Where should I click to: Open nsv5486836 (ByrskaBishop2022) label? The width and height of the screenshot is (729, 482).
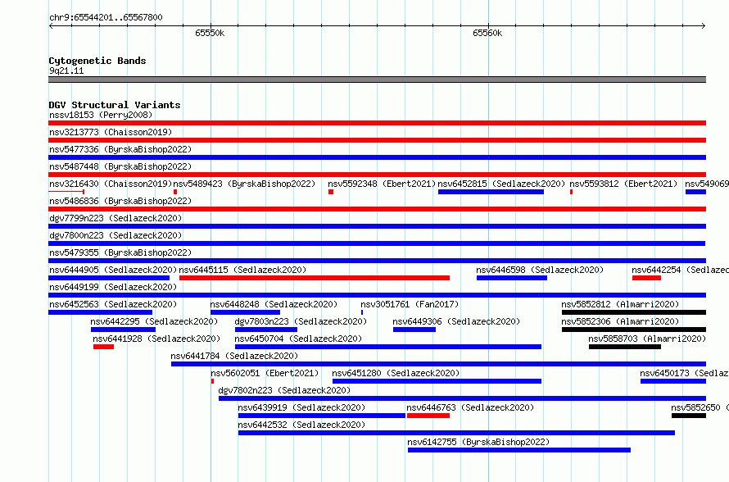click(120, 201)
